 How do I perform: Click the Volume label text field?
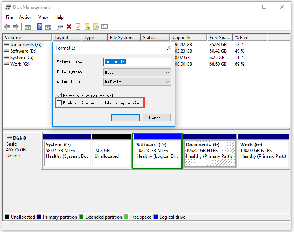click(137, 62)
